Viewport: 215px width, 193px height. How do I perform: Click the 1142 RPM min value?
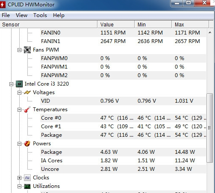(x=150, y=33)
